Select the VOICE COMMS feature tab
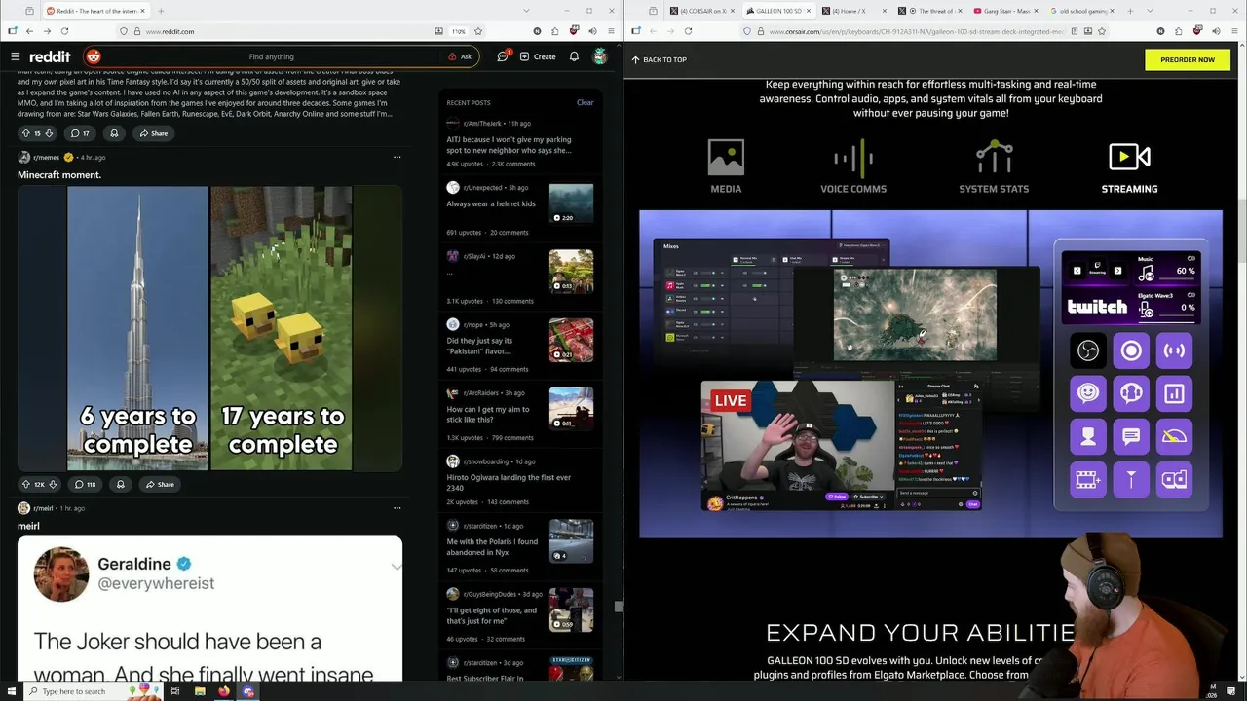This screenshot has height=701, width=1247. pos(853,166)
